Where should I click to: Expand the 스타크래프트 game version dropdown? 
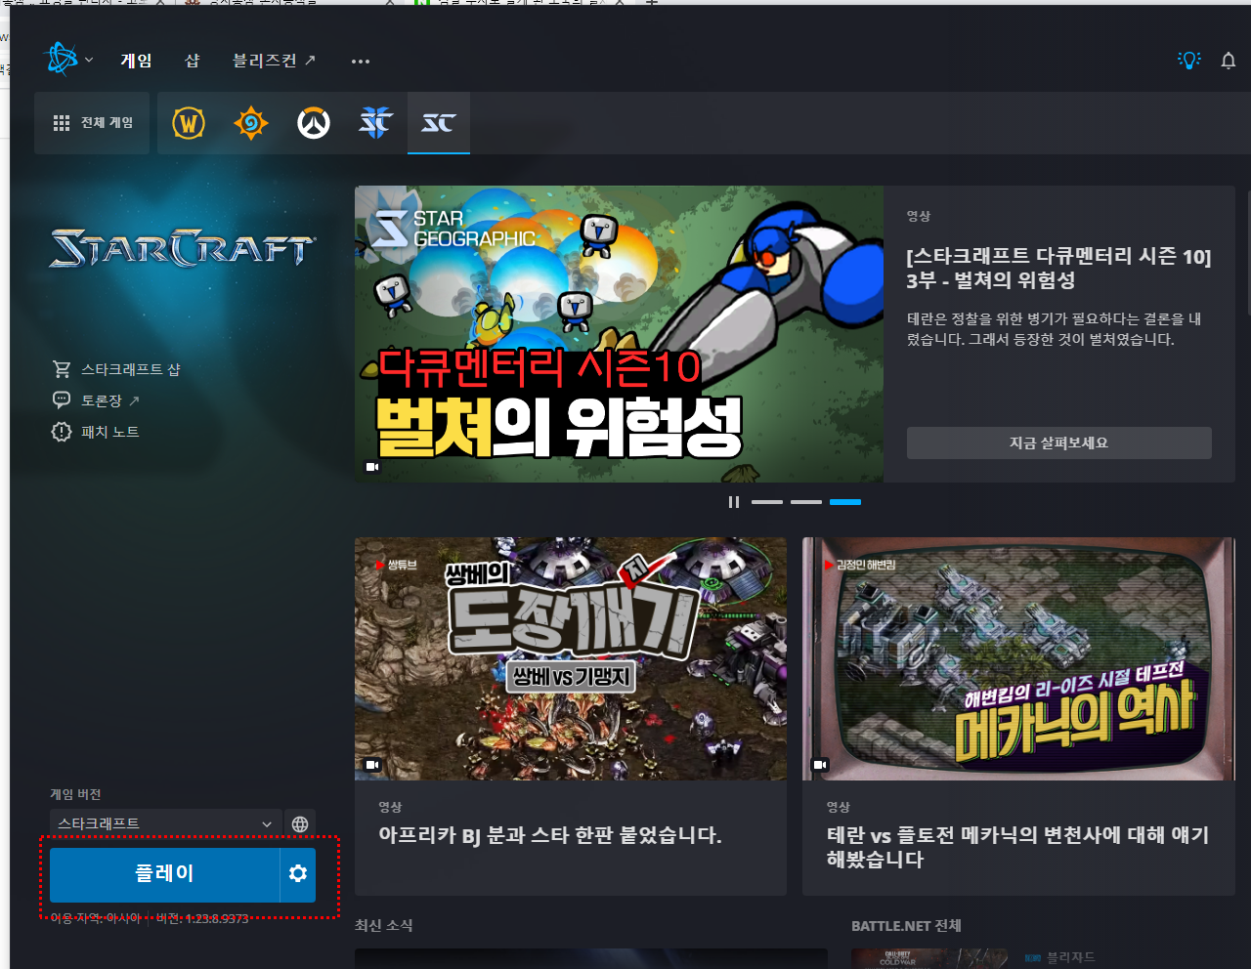pos(165,823)
